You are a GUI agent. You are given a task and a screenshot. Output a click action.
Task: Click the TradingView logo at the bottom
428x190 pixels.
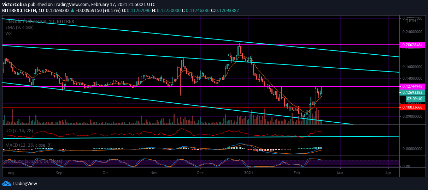(19, 184)
